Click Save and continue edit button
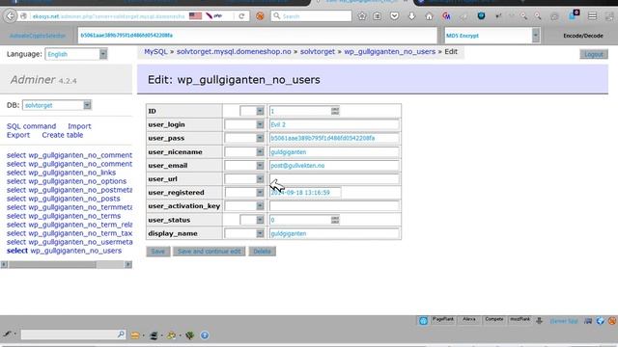The width and height of the screenshot is (618, 347). click(x=209, y=251)
